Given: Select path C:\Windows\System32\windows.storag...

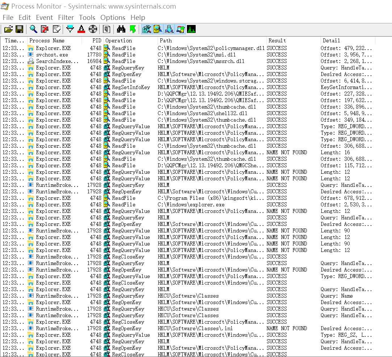Looking at the screenshot, I should [211, 81].
